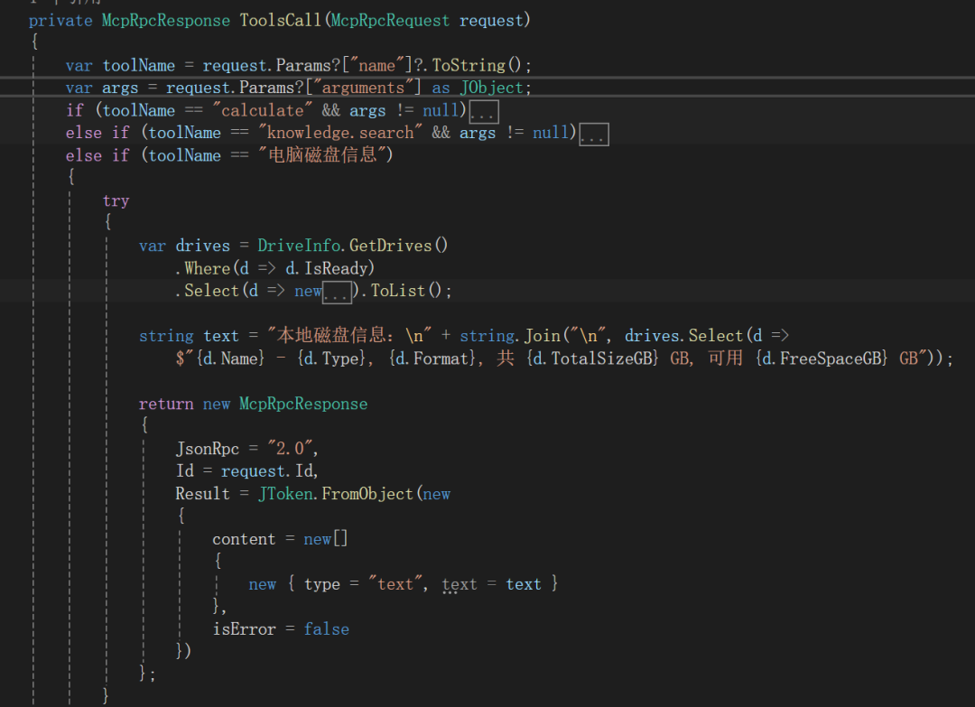The width and height of the screenshot is (975, 707).
Task: Click McpRpcResponse after return new
Action: tap(303, 404)
